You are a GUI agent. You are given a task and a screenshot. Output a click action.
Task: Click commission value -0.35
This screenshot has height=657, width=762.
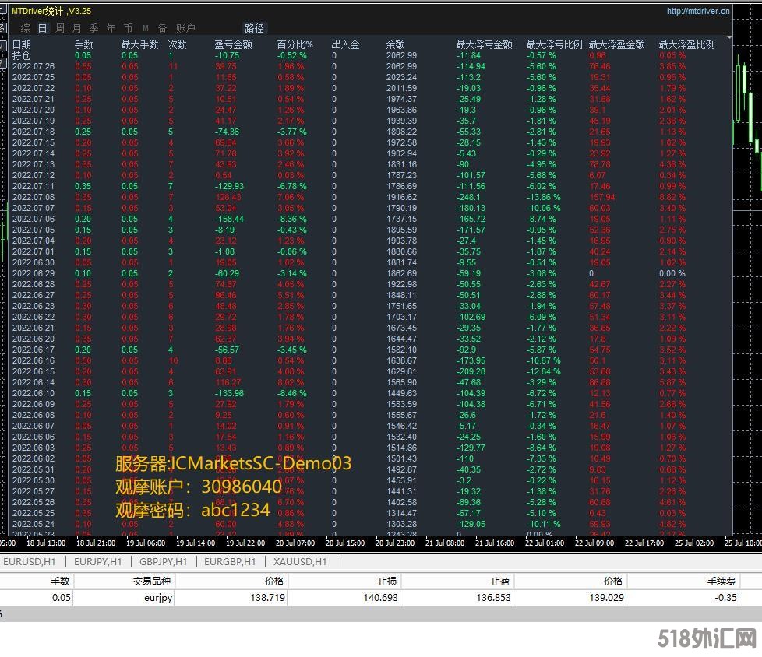click(x=725, y=598)
